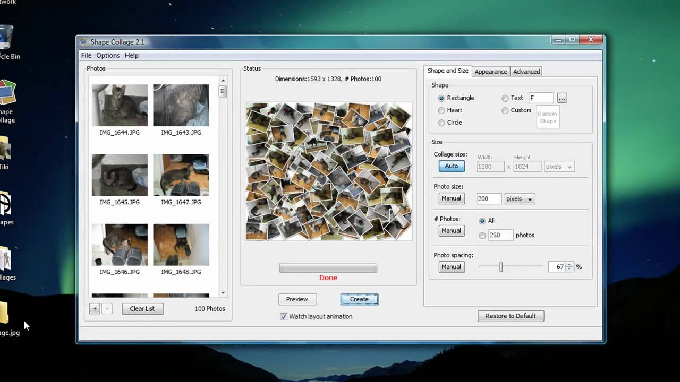Select the Text shape option
This screenshot has width=680, height=382.
click(505, 98)
